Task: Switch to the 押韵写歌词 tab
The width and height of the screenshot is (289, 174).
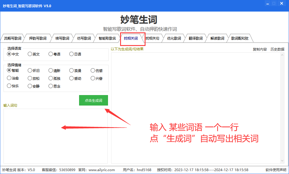Action: [38, 38]
